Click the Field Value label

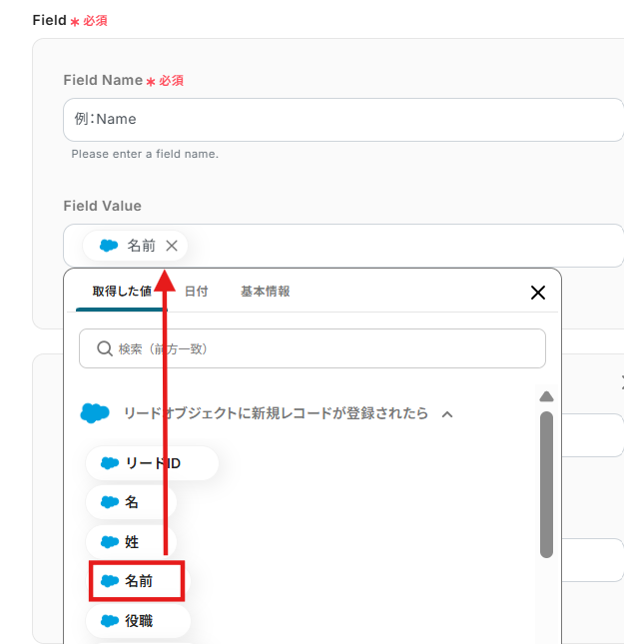pyautogui.click(x=102, y=206)
